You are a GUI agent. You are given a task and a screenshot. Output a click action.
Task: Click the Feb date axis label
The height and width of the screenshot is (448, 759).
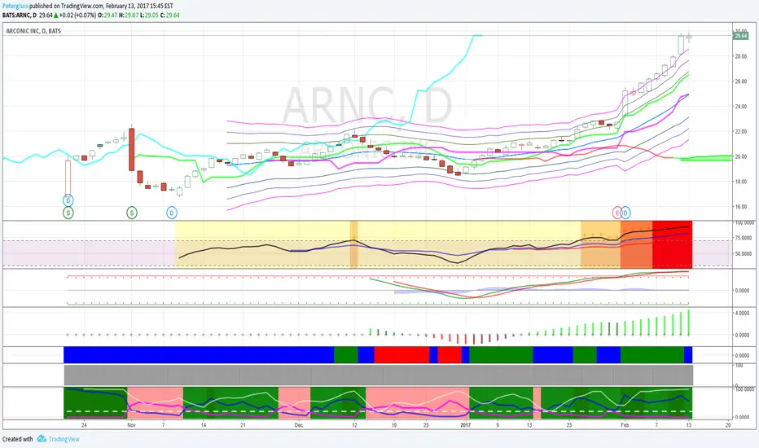point(625,425)
